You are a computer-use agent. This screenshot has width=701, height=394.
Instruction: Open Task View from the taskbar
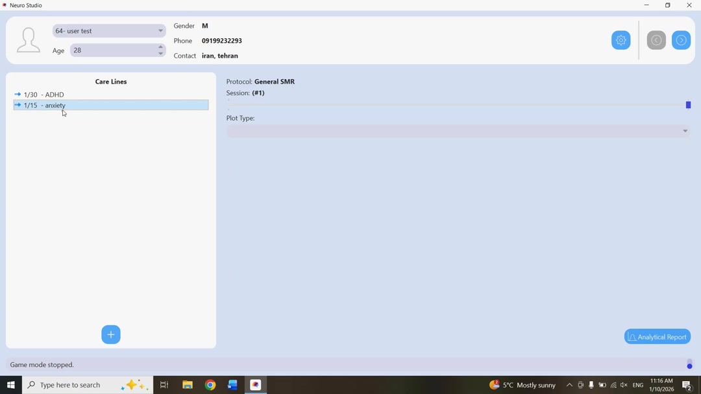click(164, 385)
